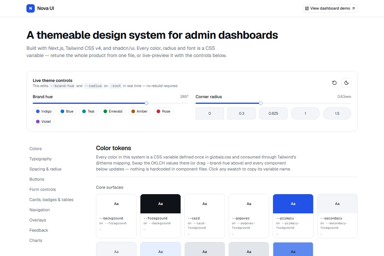Reset theme with the circular arrow icon
The height and width of the screenshot is (256, 384).
(x=334, y=83)
